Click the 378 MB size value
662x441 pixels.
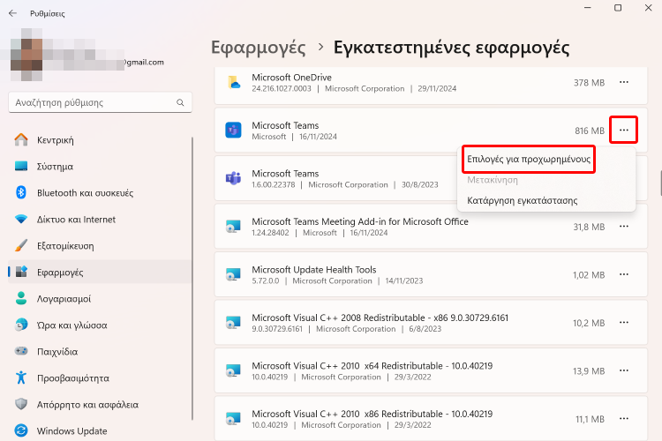click(589, 83)
